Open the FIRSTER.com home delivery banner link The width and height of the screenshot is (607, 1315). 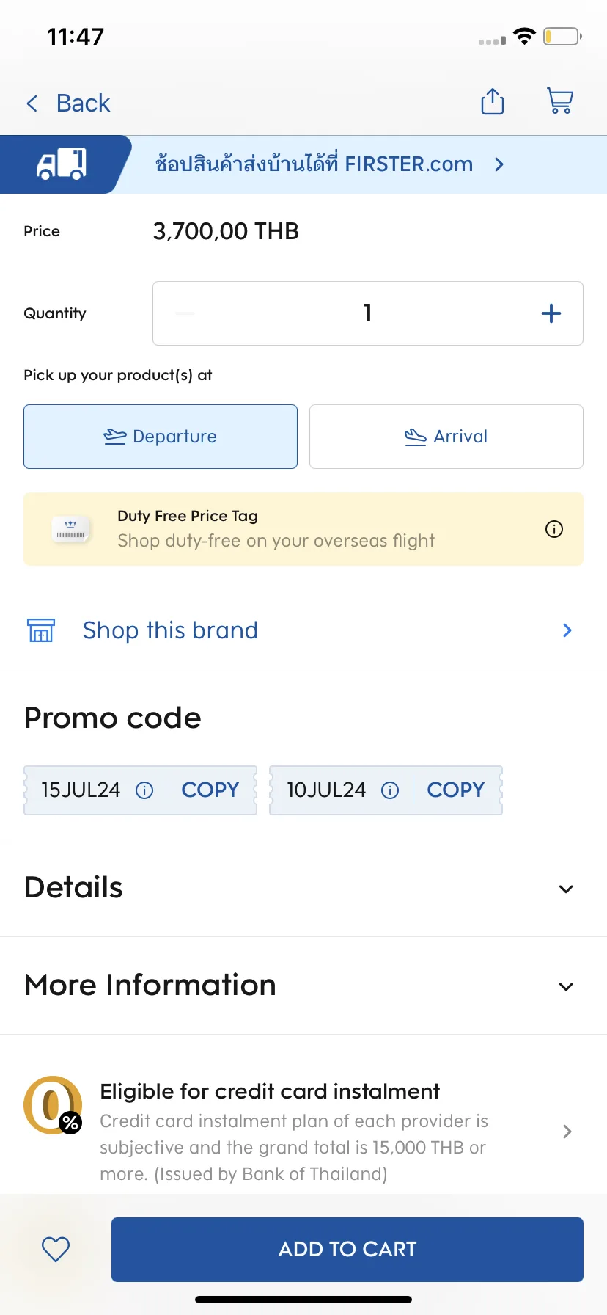(330, 164)
